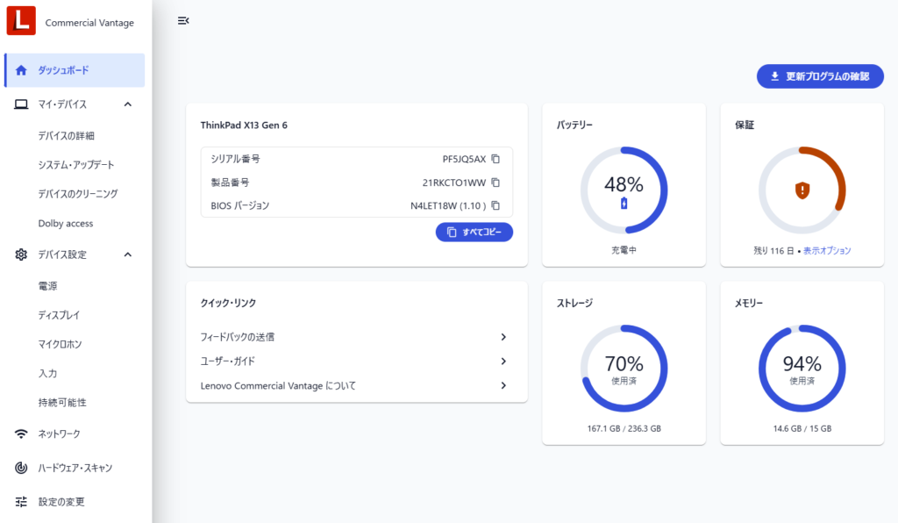Click the memory 94% usage gauge
Viewport: 898px width, 523px height.
click(x=802, y=369)
